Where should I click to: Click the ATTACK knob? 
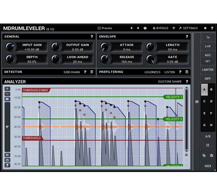[105, 47]
